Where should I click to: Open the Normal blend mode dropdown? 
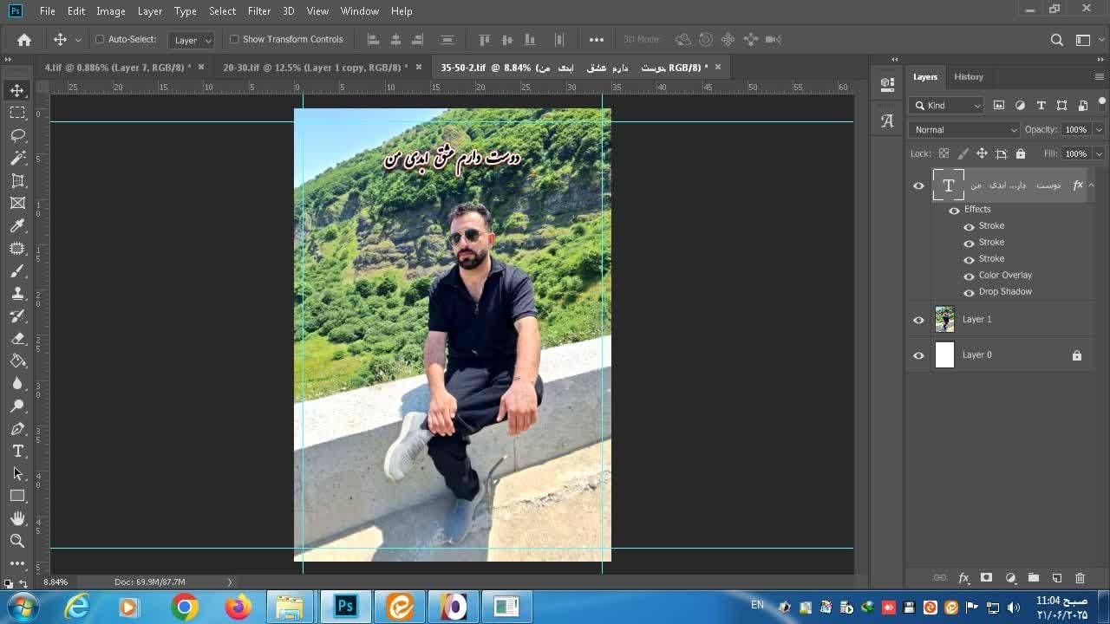[963, 130]
